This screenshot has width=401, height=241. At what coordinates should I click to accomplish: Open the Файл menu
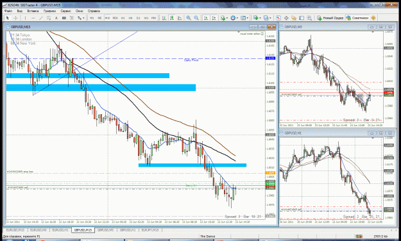click(8, 11)
